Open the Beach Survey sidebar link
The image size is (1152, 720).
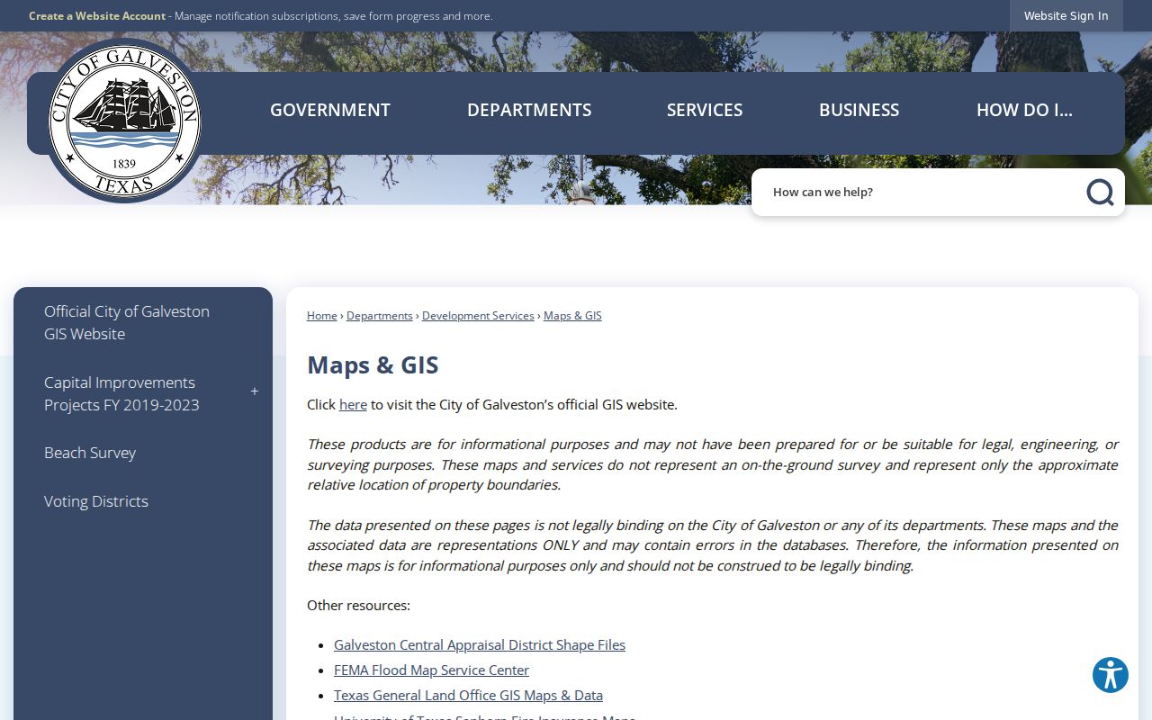90,453
